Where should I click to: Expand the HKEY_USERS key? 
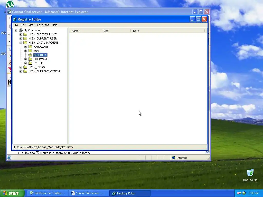pyautogui.click(x=21, y=67)
